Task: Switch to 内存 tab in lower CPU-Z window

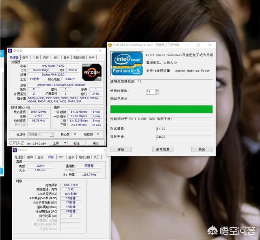Action: (51, 157)
